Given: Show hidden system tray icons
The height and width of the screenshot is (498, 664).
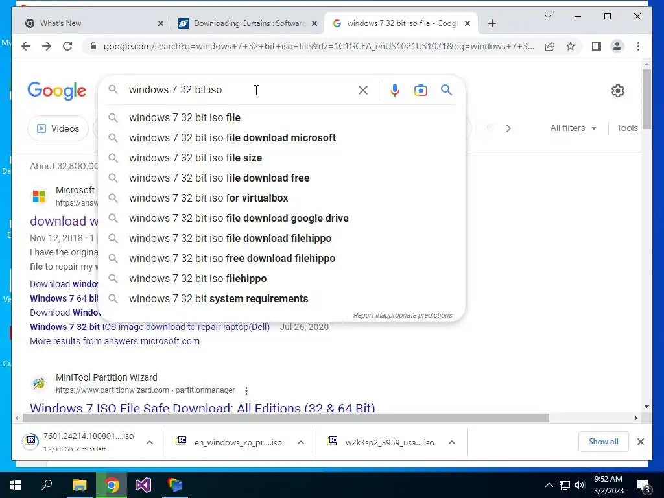Looking at the screenshot, I should click(549, 485).
